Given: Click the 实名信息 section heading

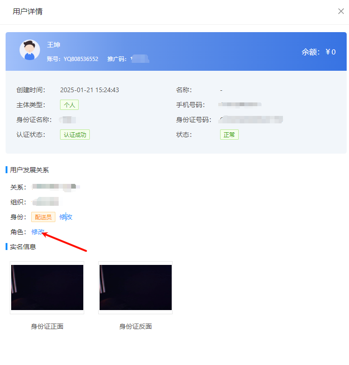Looking at the screenshot, I should click(23, 247).
